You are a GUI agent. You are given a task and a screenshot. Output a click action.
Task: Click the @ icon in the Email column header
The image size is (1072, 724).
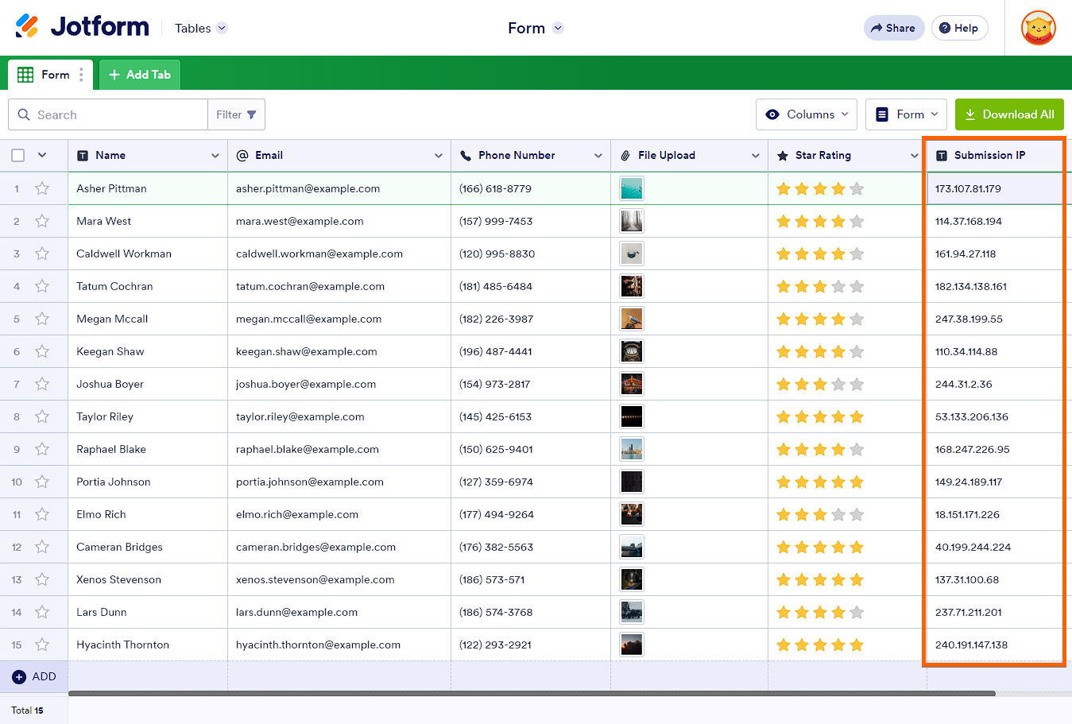[242, 155]
